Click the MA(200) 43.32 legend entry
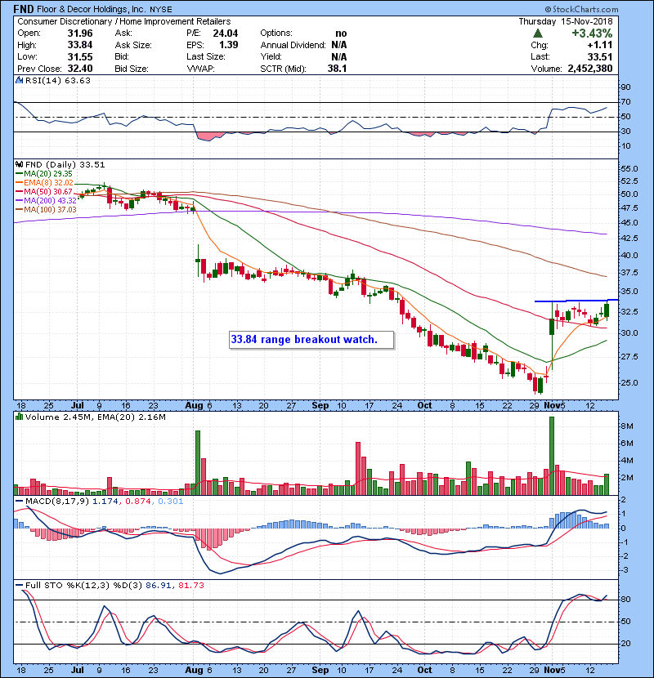The height and width of the screenshot is (678, 654). 47,201
